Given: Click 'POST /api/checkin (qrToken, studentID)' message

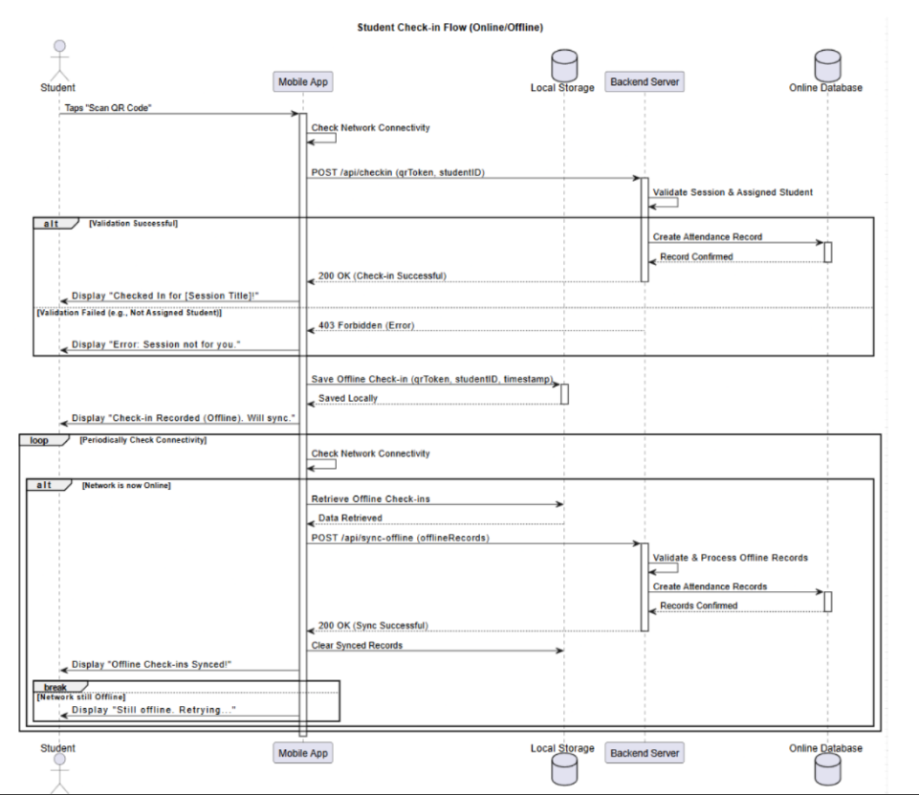Looking at the screenshot, I should (x=398, y=172).
